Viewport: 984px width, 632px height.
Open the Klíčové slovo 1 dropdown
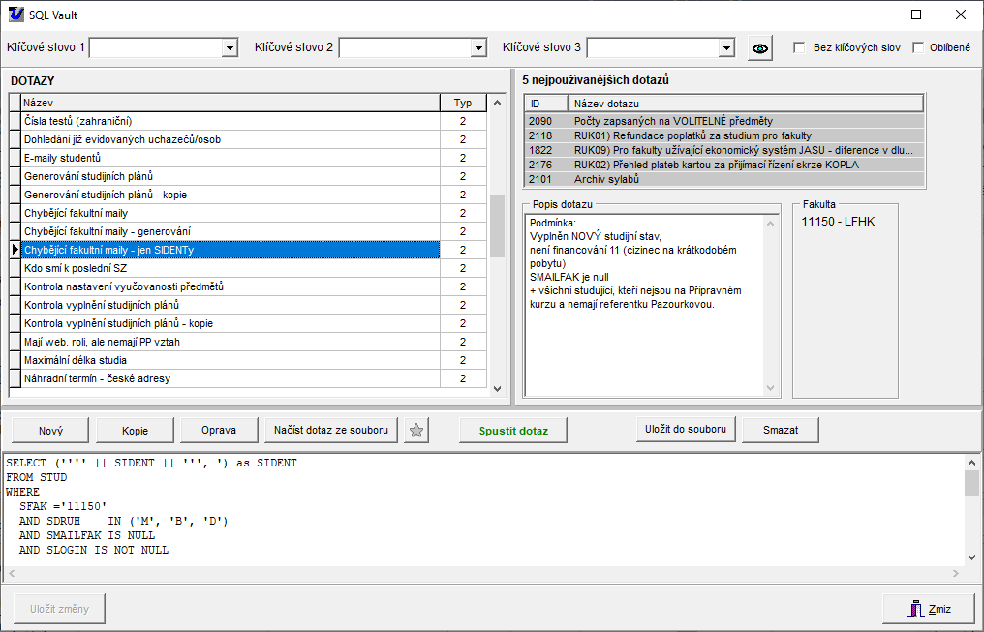[230, 47]
